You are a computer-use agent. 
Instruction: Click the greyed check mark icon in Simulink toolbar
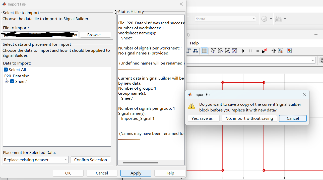coord(264,19)
